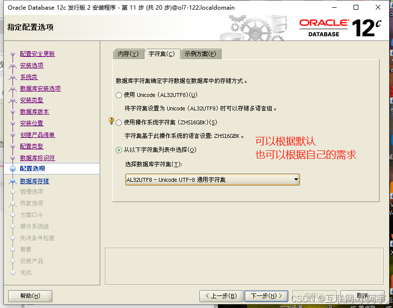Switch to the 内存(Y) tab
The width and height of the screenshot is (393, 308).
click(129, 54)
